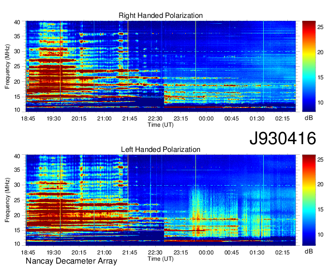The height and width of the screenshot is (267, 329).
Task: Click the Left Handed Polarization spectrogram image
Action: point(161,200)
